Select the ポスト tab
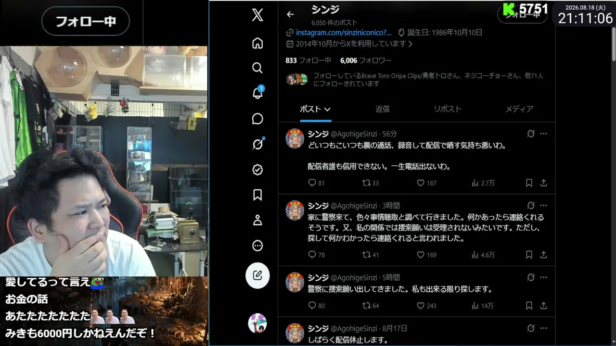Image resolution: width=616 pixels, height=346 pixels. (315, 109)
